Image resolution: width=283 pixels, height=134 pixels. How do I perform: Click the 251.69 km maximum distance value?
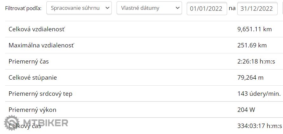pos(252,46)
